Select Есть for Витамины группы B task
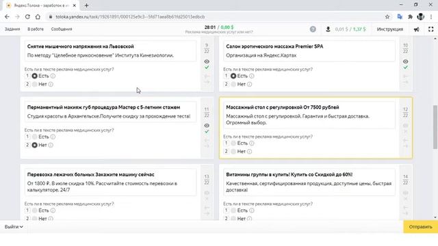Viewport: 438px width, 246px height. (x=233, y=210)
